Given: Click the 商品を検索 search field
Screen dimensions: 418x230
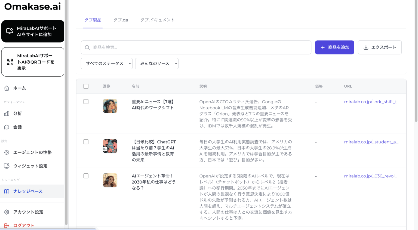Looking at the screenshot, I should pyautogui.click(x=196, y=47).
